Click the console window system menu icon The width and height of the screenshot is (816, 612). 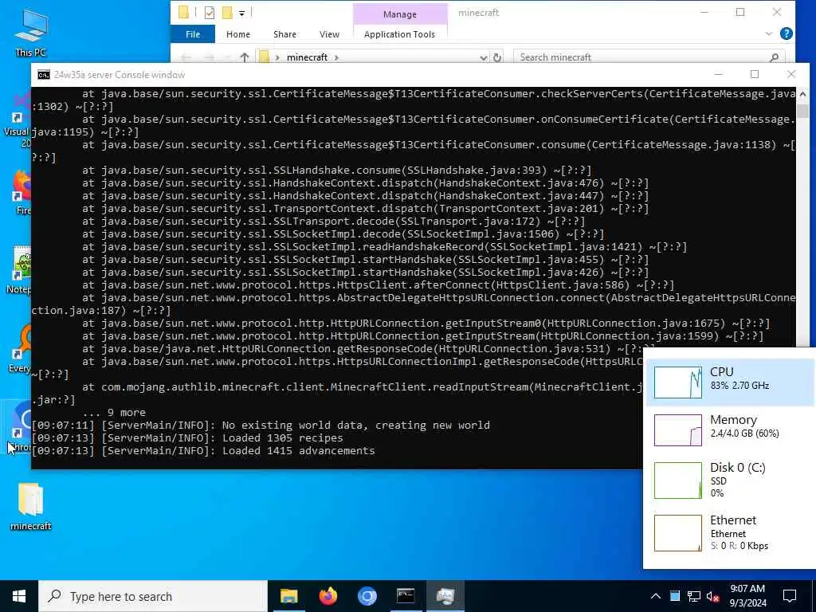click(44, 75)
